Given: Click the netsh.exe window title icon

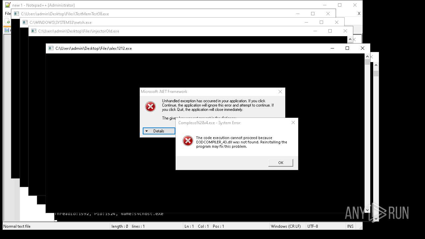Looking at the screenshot, I should tap(25, 23).
